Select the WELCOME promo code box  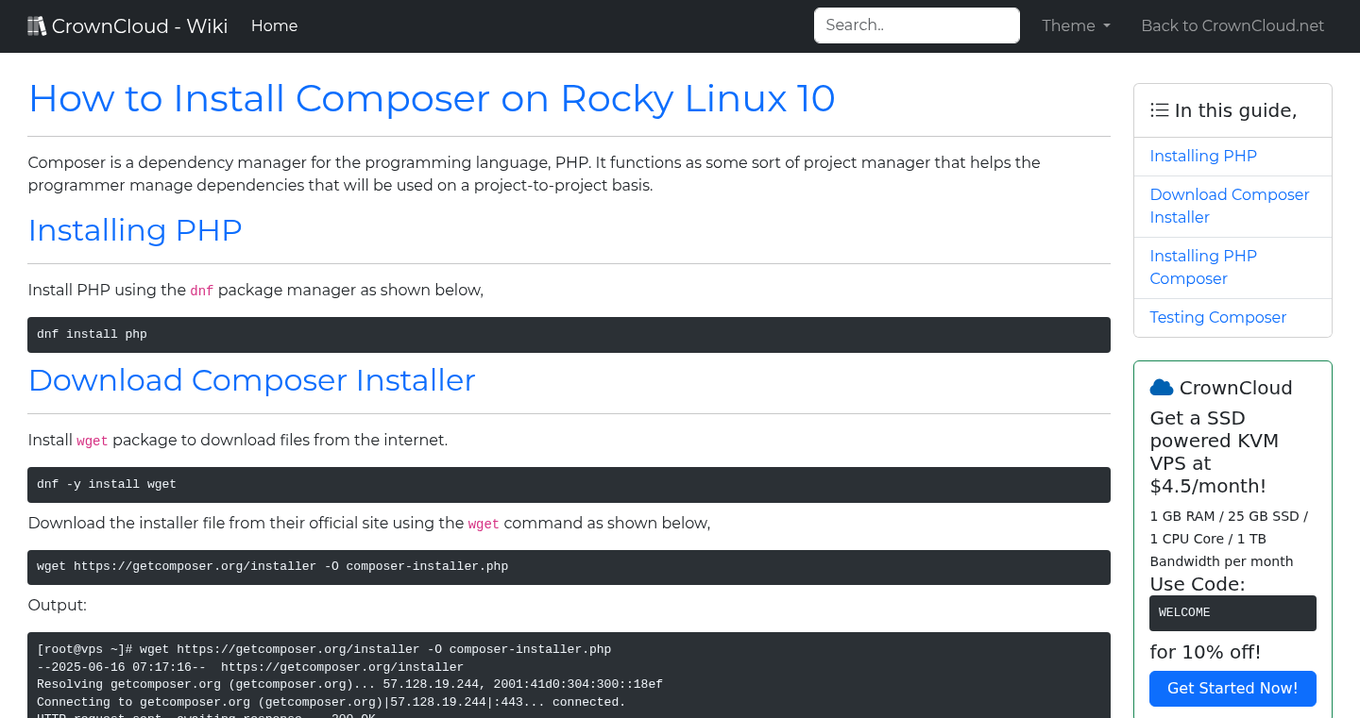(1232, 612)
